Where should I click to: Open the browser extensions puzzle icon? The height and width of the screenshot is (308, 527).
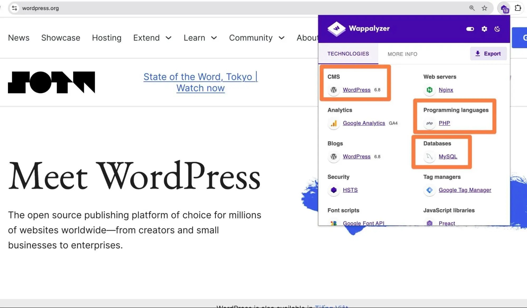(x=518, y=8)
